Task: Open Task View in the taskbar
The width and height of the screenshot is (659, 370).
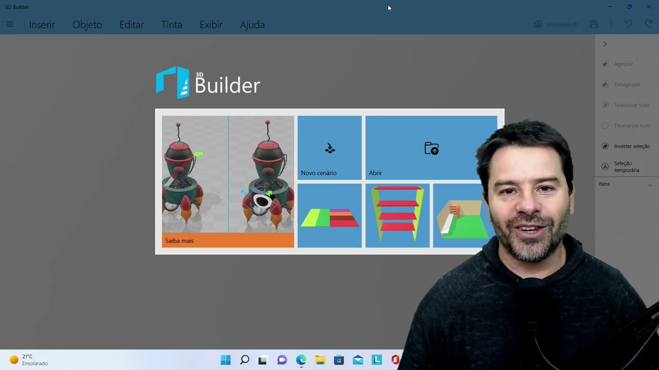Action: 263,360
